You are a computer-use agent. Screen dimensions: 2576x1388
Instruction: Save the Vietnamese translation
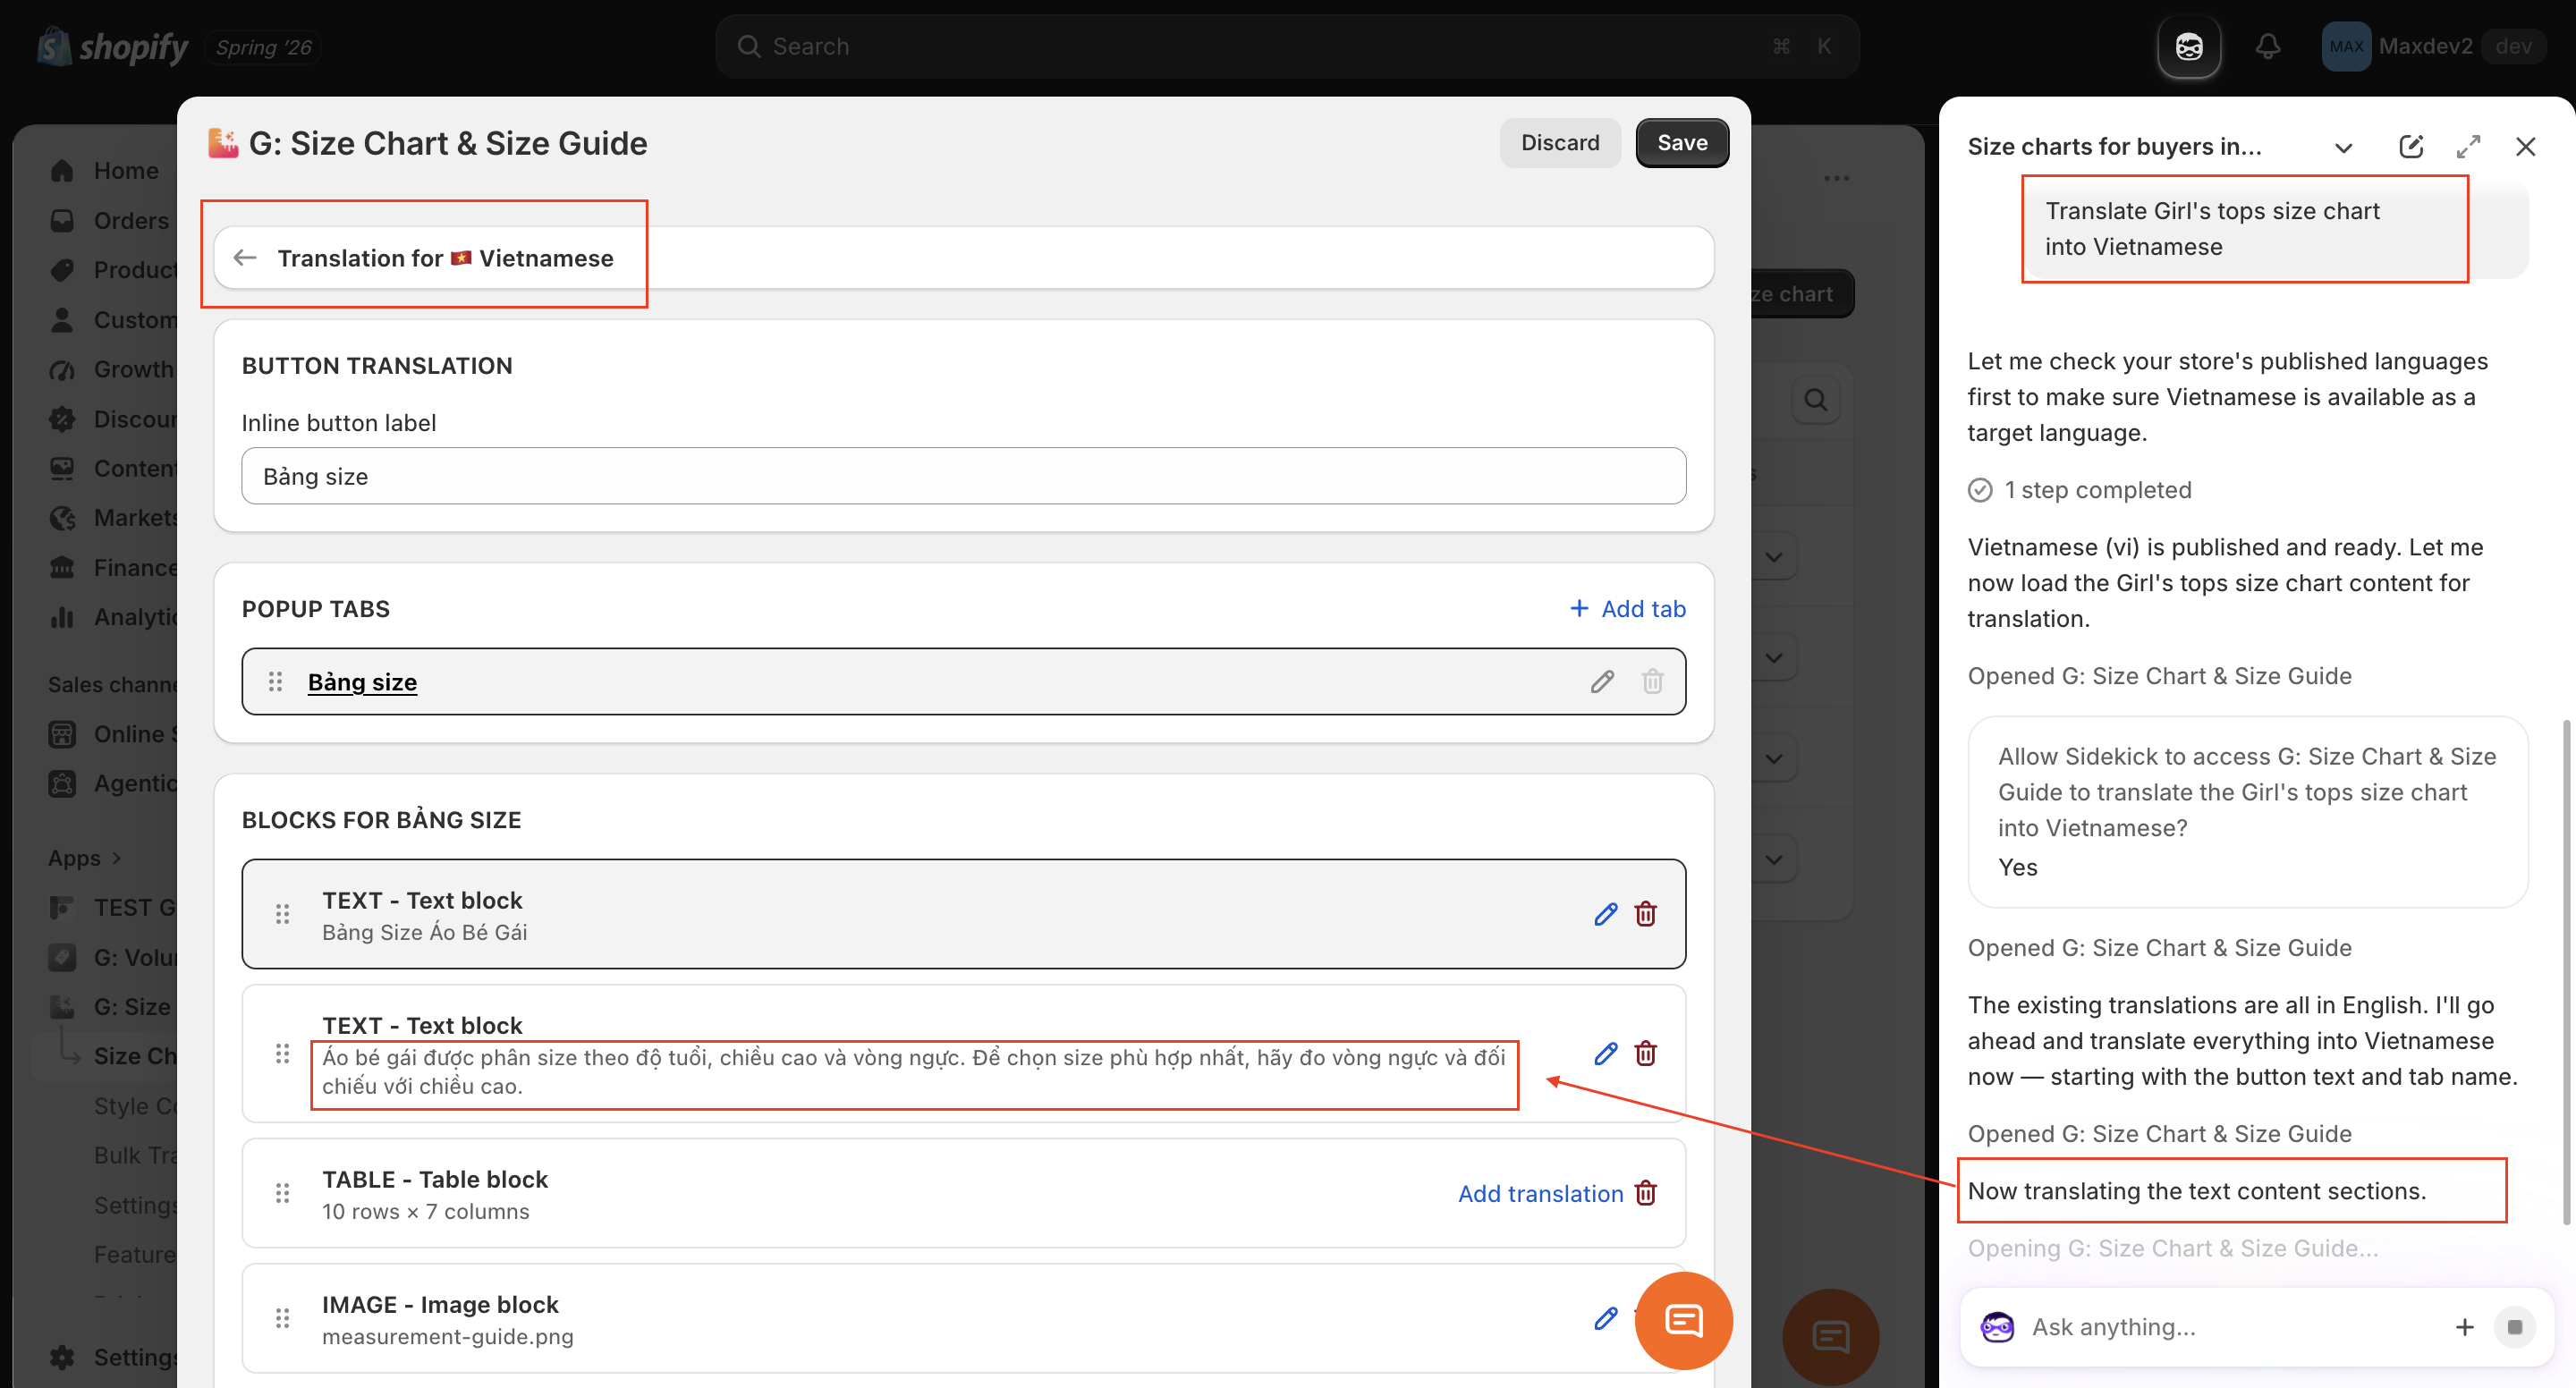(x=1682, y=143)
